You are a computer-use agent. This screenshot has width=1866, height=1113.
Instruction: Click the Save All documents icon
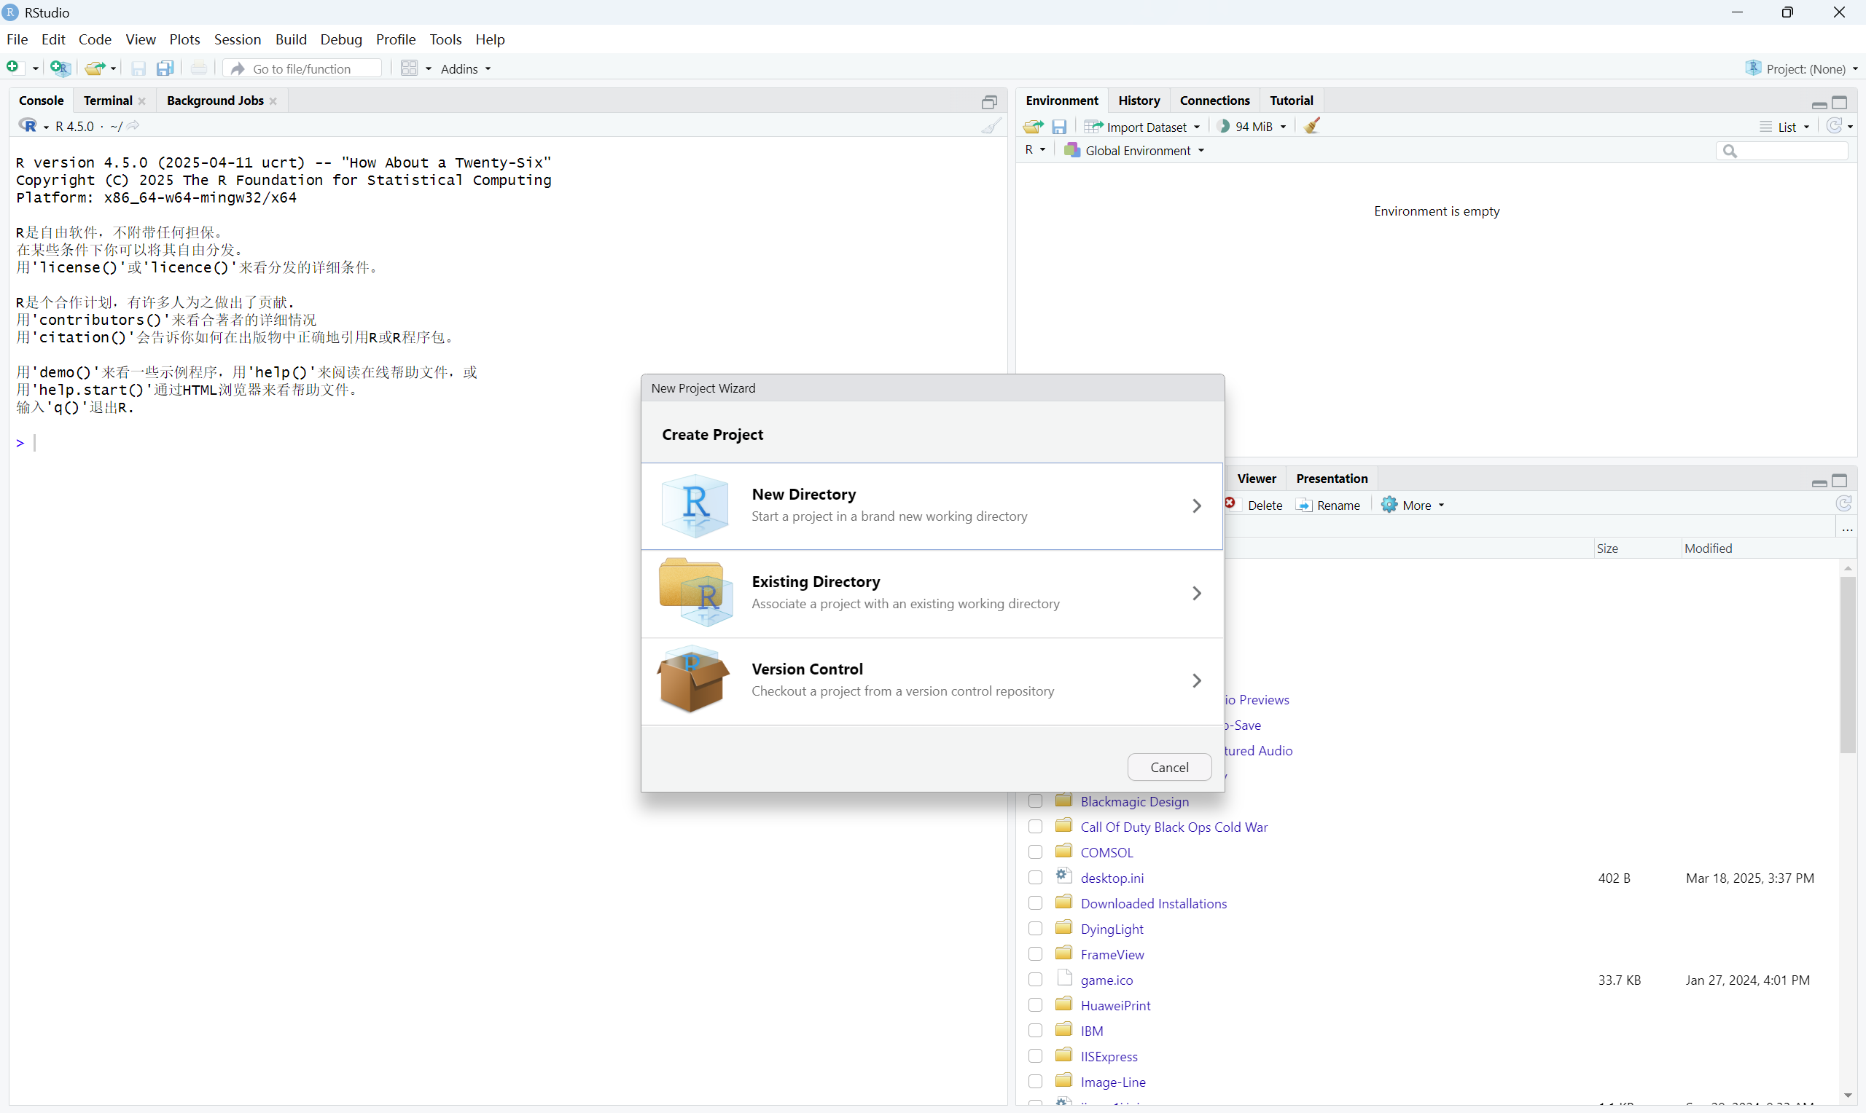[x=165, y=68]
